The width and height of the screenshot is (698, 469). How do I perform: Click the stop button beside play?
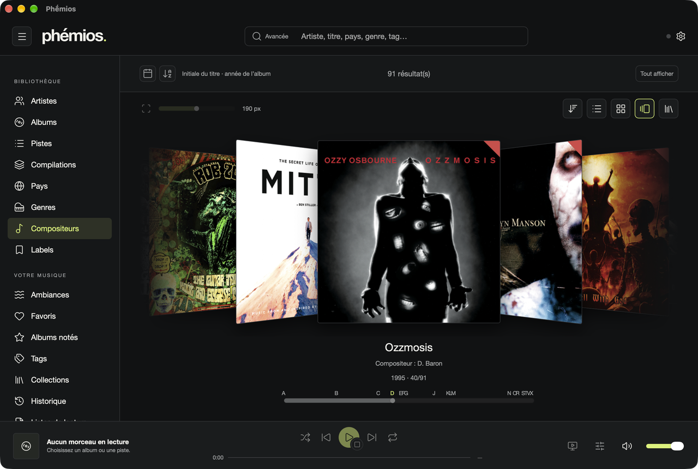(357, 444)
